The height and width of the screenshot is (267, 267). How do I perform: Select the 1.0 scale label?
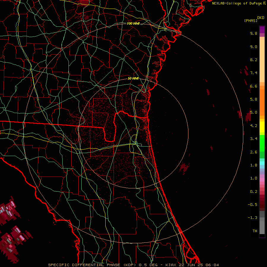[x=254, y=178]
